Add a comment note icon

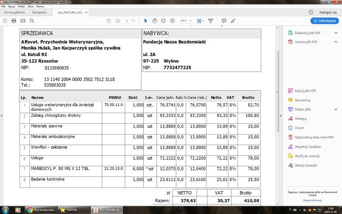224,21
